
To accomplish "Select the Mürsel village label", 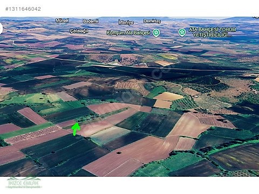I will (x=62, y=20).
